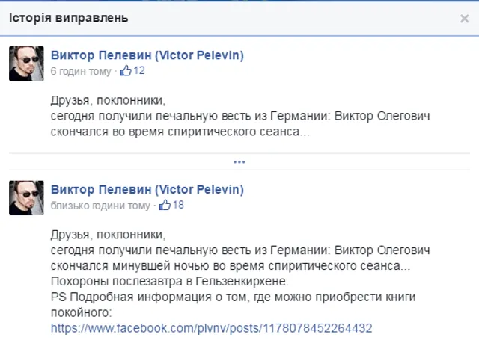Click the thumbs-up icon beside 12
This screenshot has height=349, width=479.
[126, 71]
